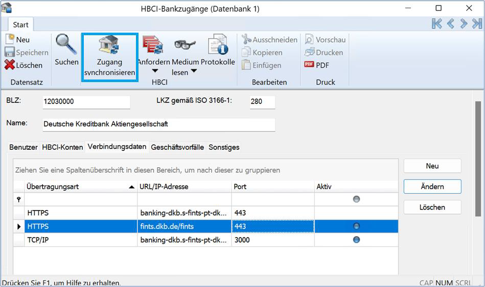Minimize the HBCI-Bankzugänge window
Screen dimensions: 485x287
[408, 8]
